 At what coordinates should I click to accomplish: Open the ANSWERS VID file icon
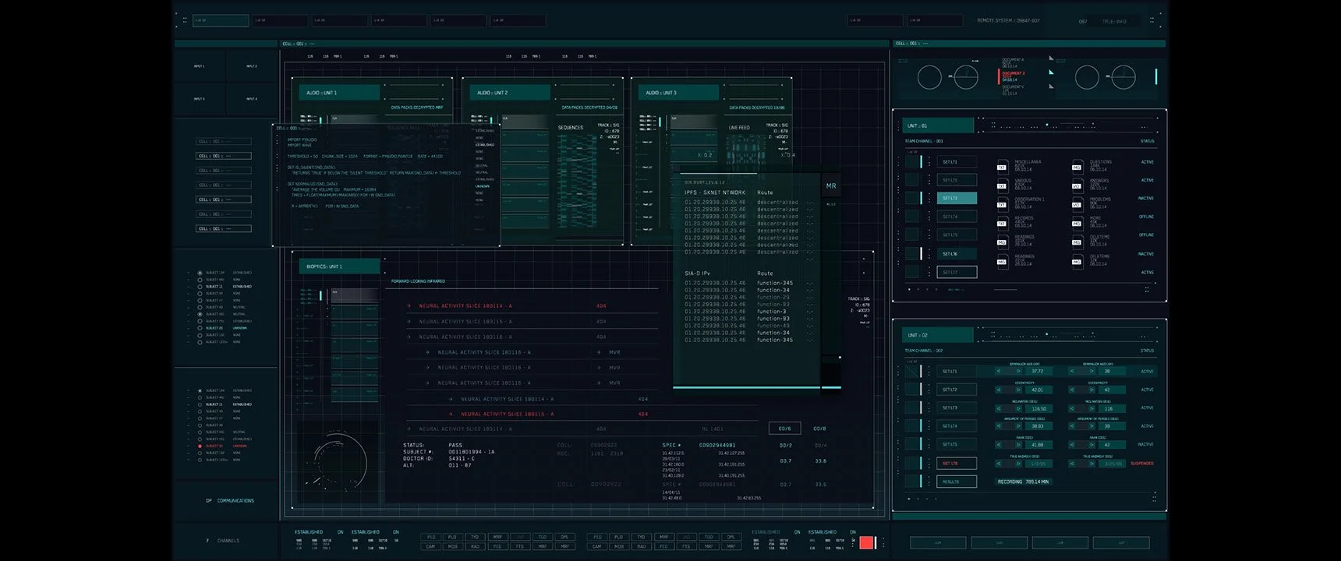1077,185
